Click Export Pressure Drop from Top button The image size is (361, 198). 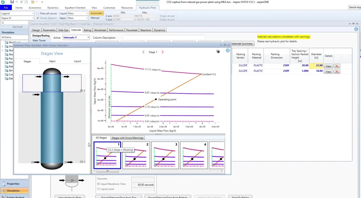click(x=119, y=197)
